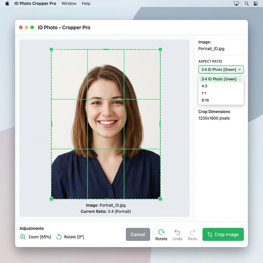Click the bottom-right crop corner handle
Screen dimensions: 263x263
(x=160, y=199)
